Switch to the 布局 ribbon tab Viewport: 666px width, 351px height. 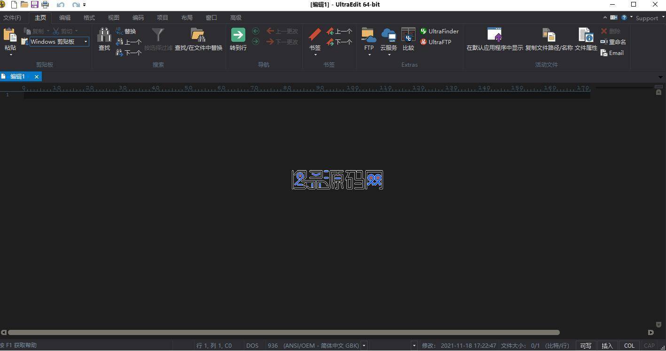pyautogui.click(x=187, y=17)
